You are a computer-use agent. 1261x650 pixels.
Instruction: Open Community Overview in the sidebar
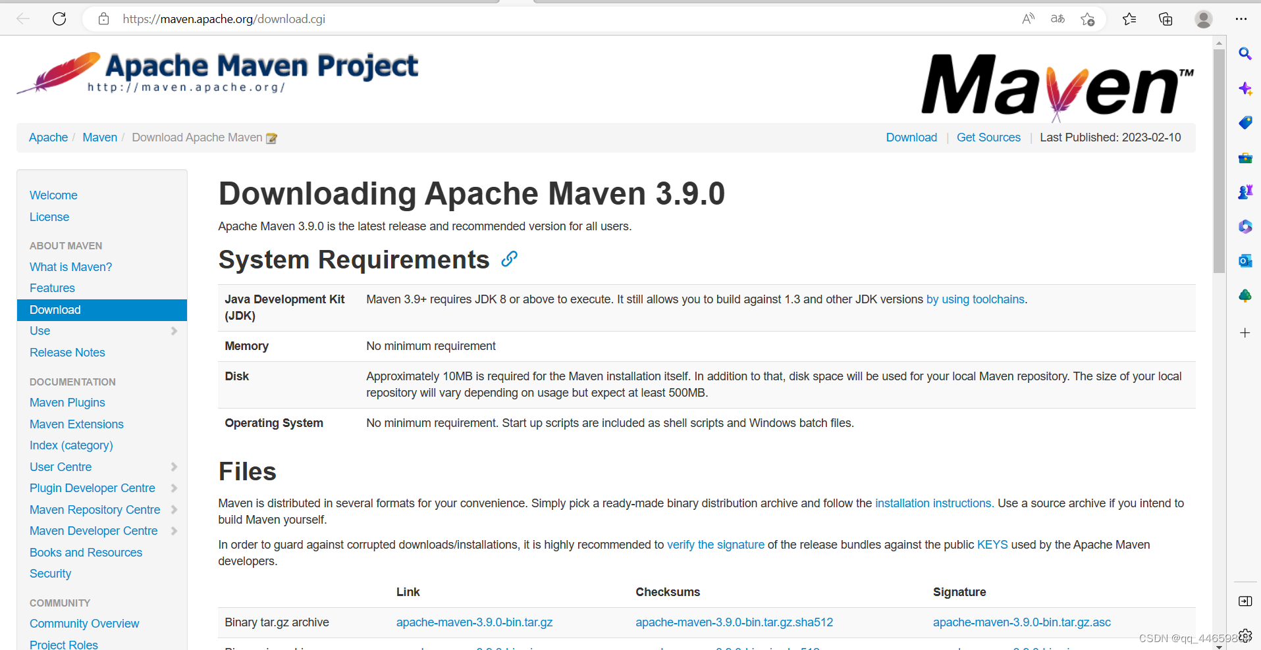tap(84, 624)
